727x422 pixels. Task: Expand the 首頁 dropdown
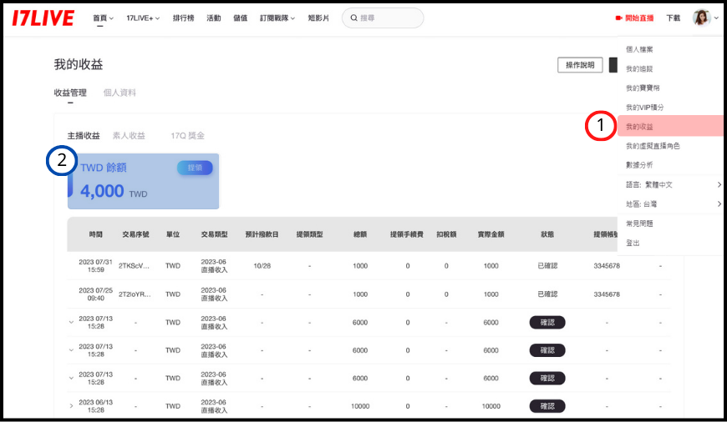click(104, 18)
